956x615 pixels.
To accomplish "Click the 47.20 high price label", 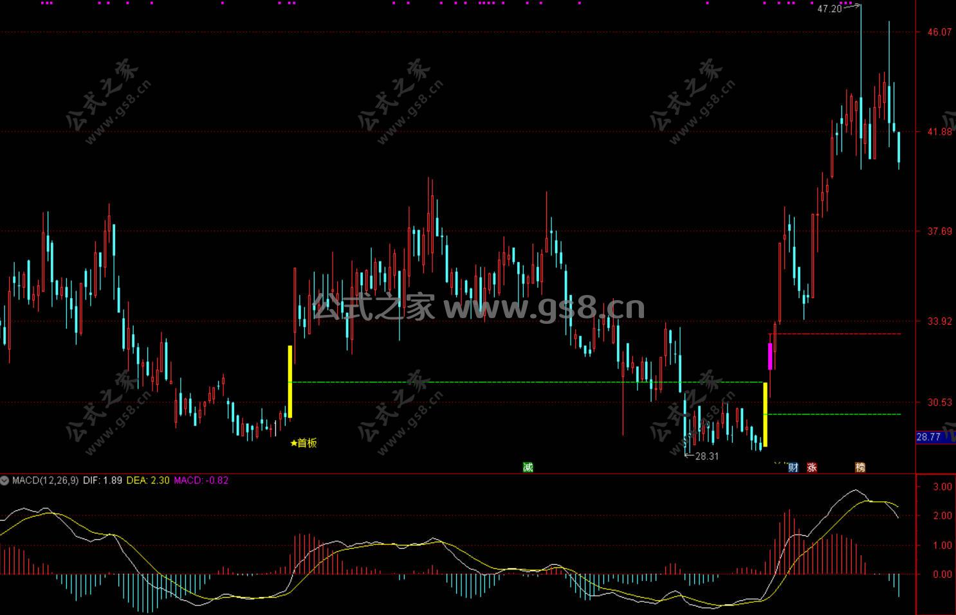I will (829, 9).
